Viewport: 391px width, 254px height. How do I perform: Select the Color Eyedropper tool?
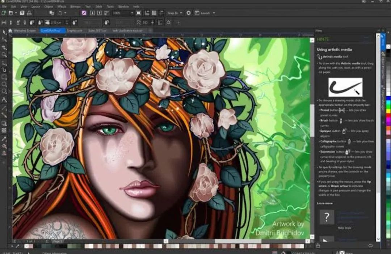(x=4, y=139)
